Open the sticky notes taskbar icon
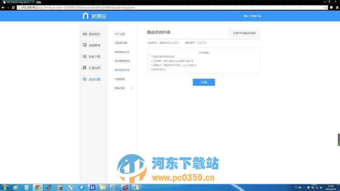 (103, 187)
